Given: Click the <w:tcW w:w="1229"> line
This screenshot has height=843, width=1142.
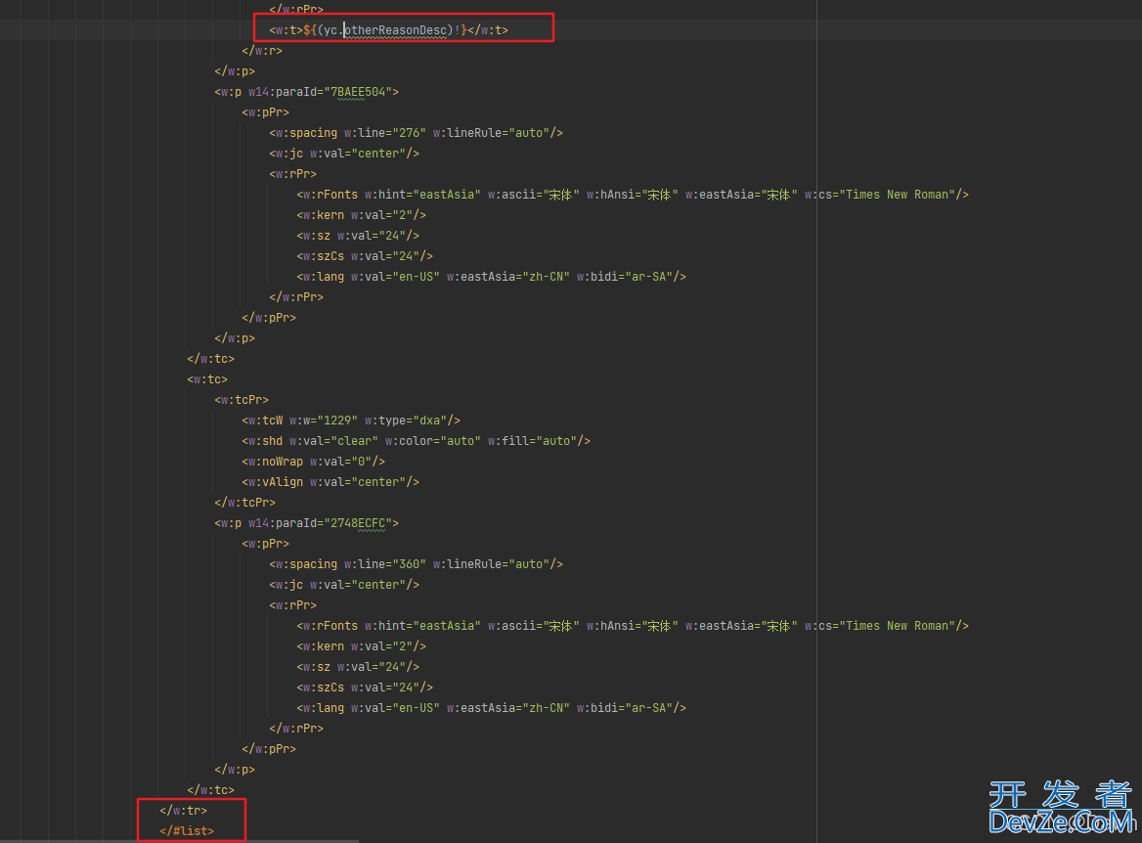Looking at the screenshot, I should pos(351,421).
